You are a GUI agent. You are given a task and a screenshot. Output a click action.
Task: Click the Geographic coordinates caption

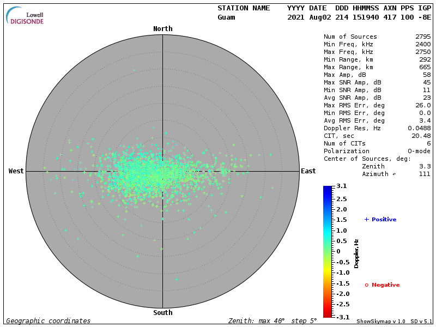point(49,321)
